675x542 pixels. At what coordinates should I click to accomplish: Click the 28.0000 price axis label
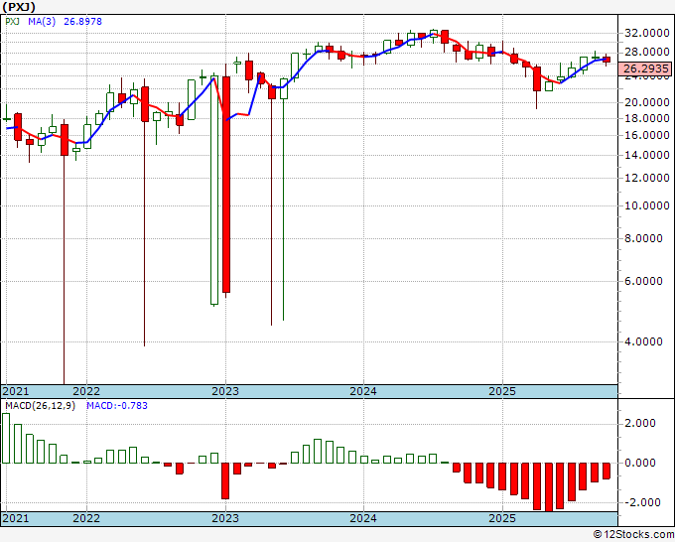click(x=647, y=52)
